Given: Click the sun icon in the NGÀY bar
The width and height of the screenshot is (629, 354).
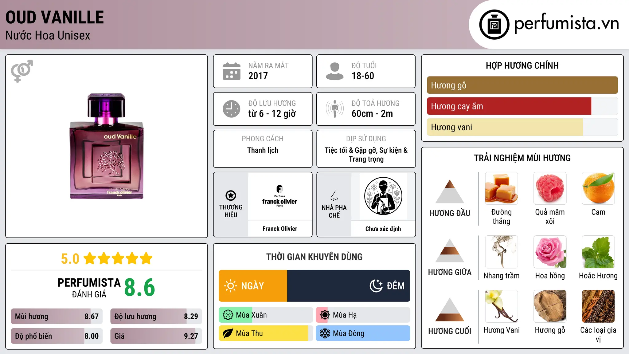Looking at the screenshot, I should [230, 286].
